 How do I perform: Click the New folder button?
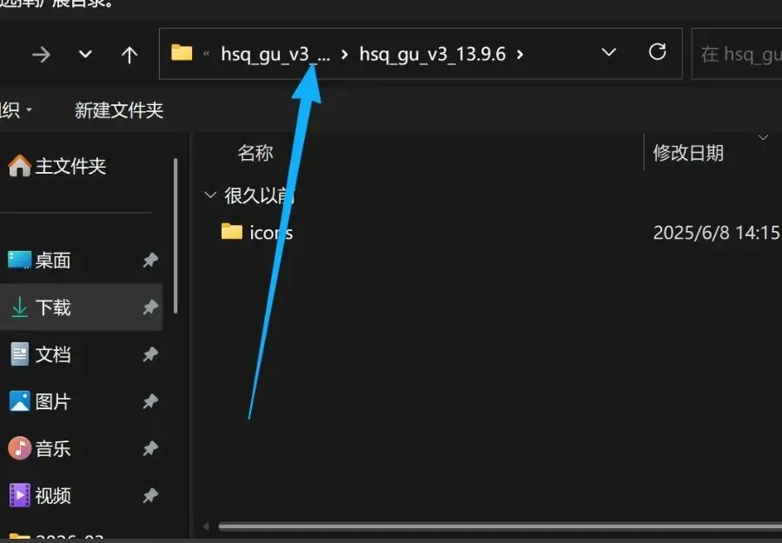pos(119,110)
